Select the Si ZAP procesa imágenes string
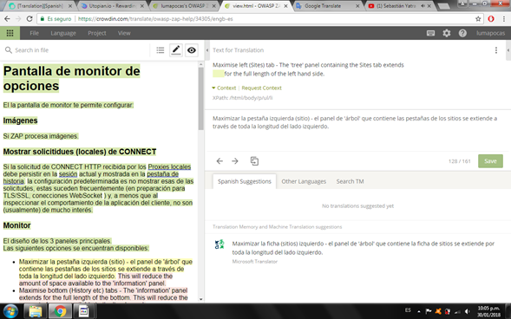Screen dimensions: 511x319 pyautogui.click(x=41, y=136)
